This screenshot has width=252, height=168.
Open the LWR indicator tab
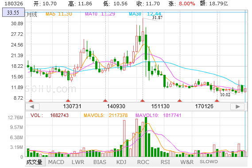tap(78, 162)
